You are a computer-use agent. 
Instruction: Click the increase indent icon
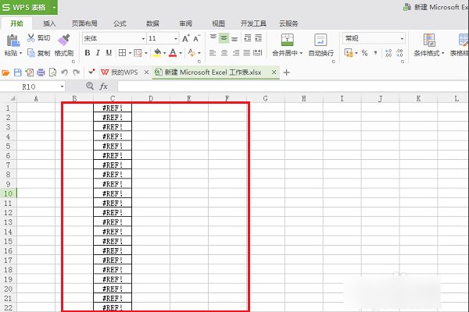[259, 38]
